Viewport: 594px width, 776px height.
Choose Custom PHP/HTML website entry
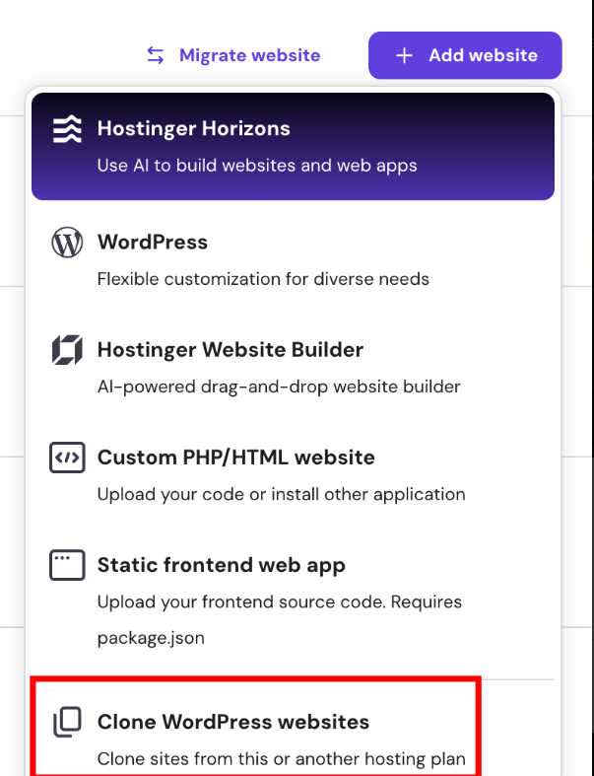click(x=293, y=475)
